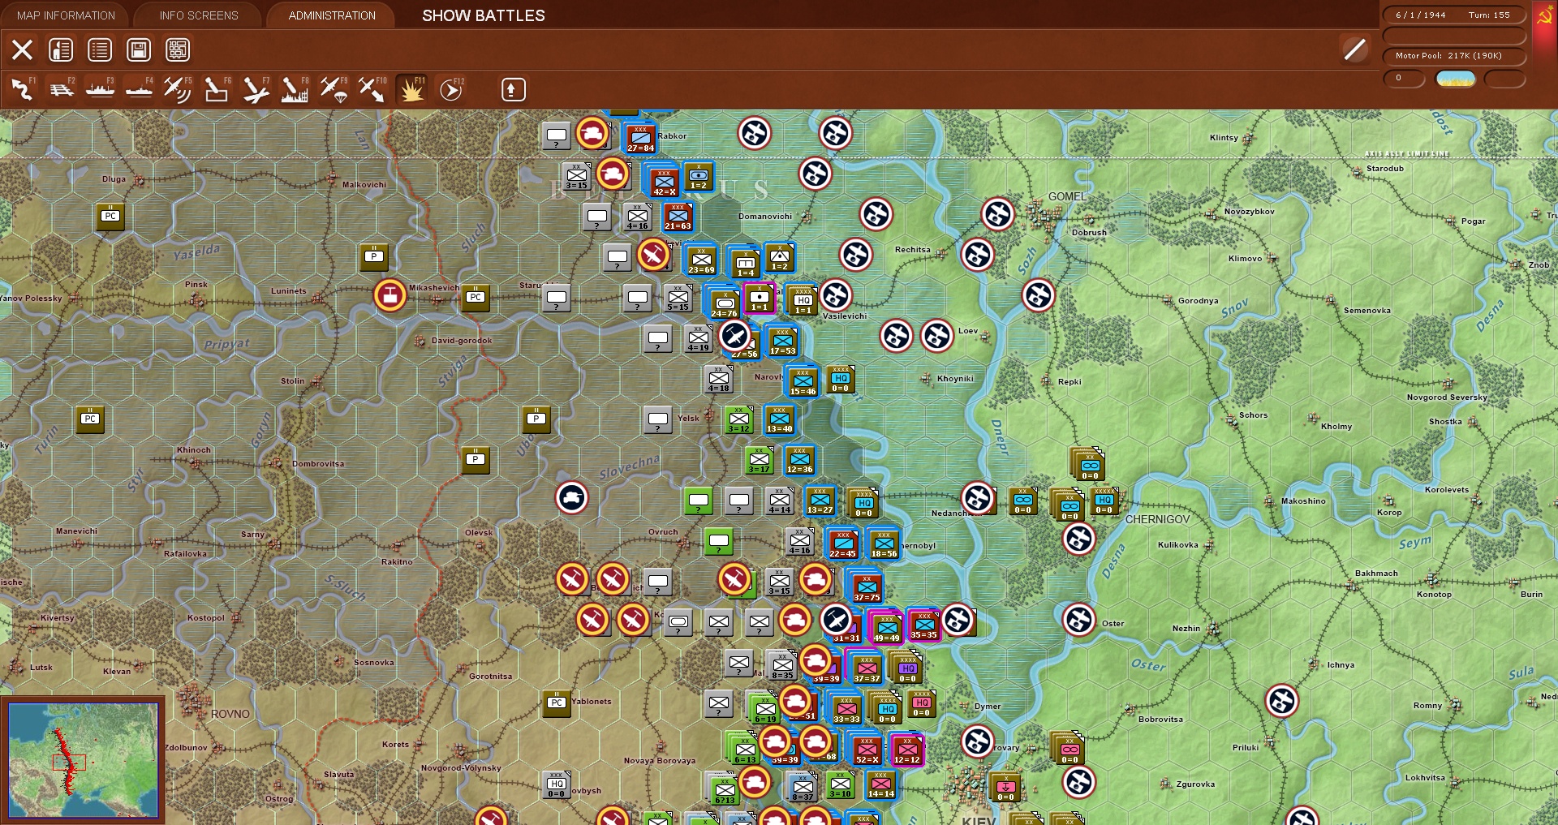Viewport: 1558px width, 825px height.
Task: Select the unit counter labeled 33=33
Action: pyautogui.click(x=846, y=709)
